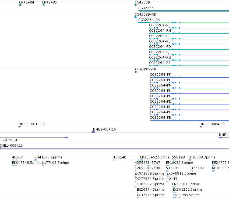Click the CG43089 gene label
This screenshot has height=199, width=229.
142,2
